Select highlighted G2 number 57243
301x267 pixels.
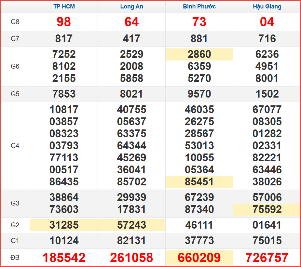(x=131, y=225)
